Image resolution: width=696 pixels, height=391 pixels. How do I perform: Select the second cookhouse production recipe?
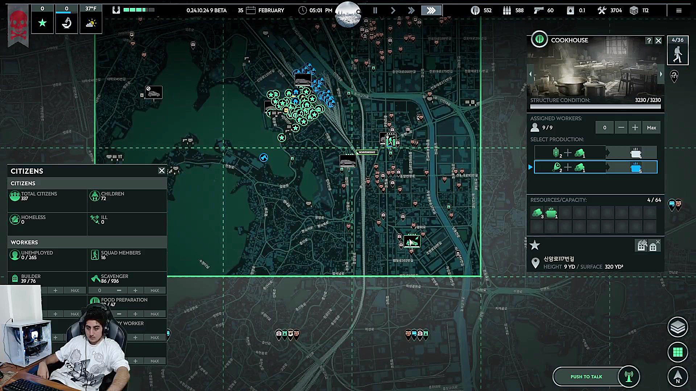(x=595, y=167)
